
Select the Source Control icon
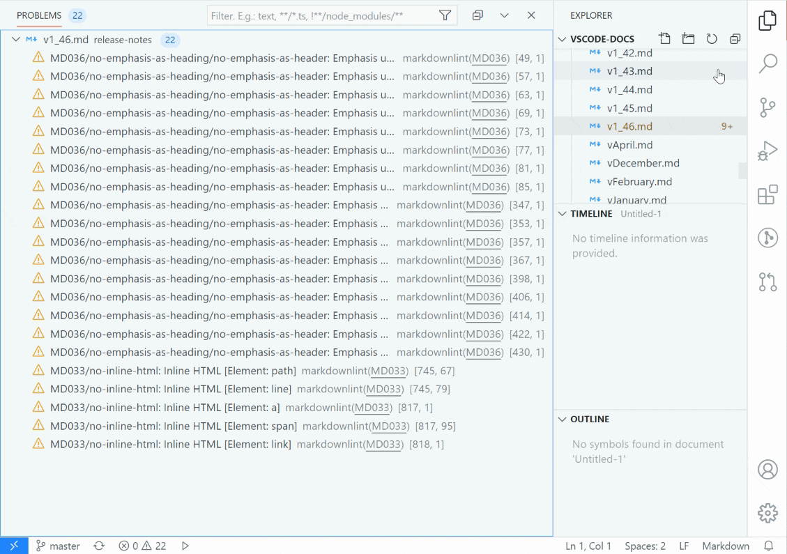767,107
